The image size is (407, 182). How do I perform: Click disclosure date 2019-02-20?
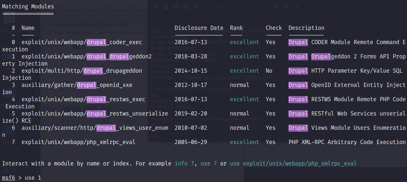pyautogui.click(x=191, y=114)
